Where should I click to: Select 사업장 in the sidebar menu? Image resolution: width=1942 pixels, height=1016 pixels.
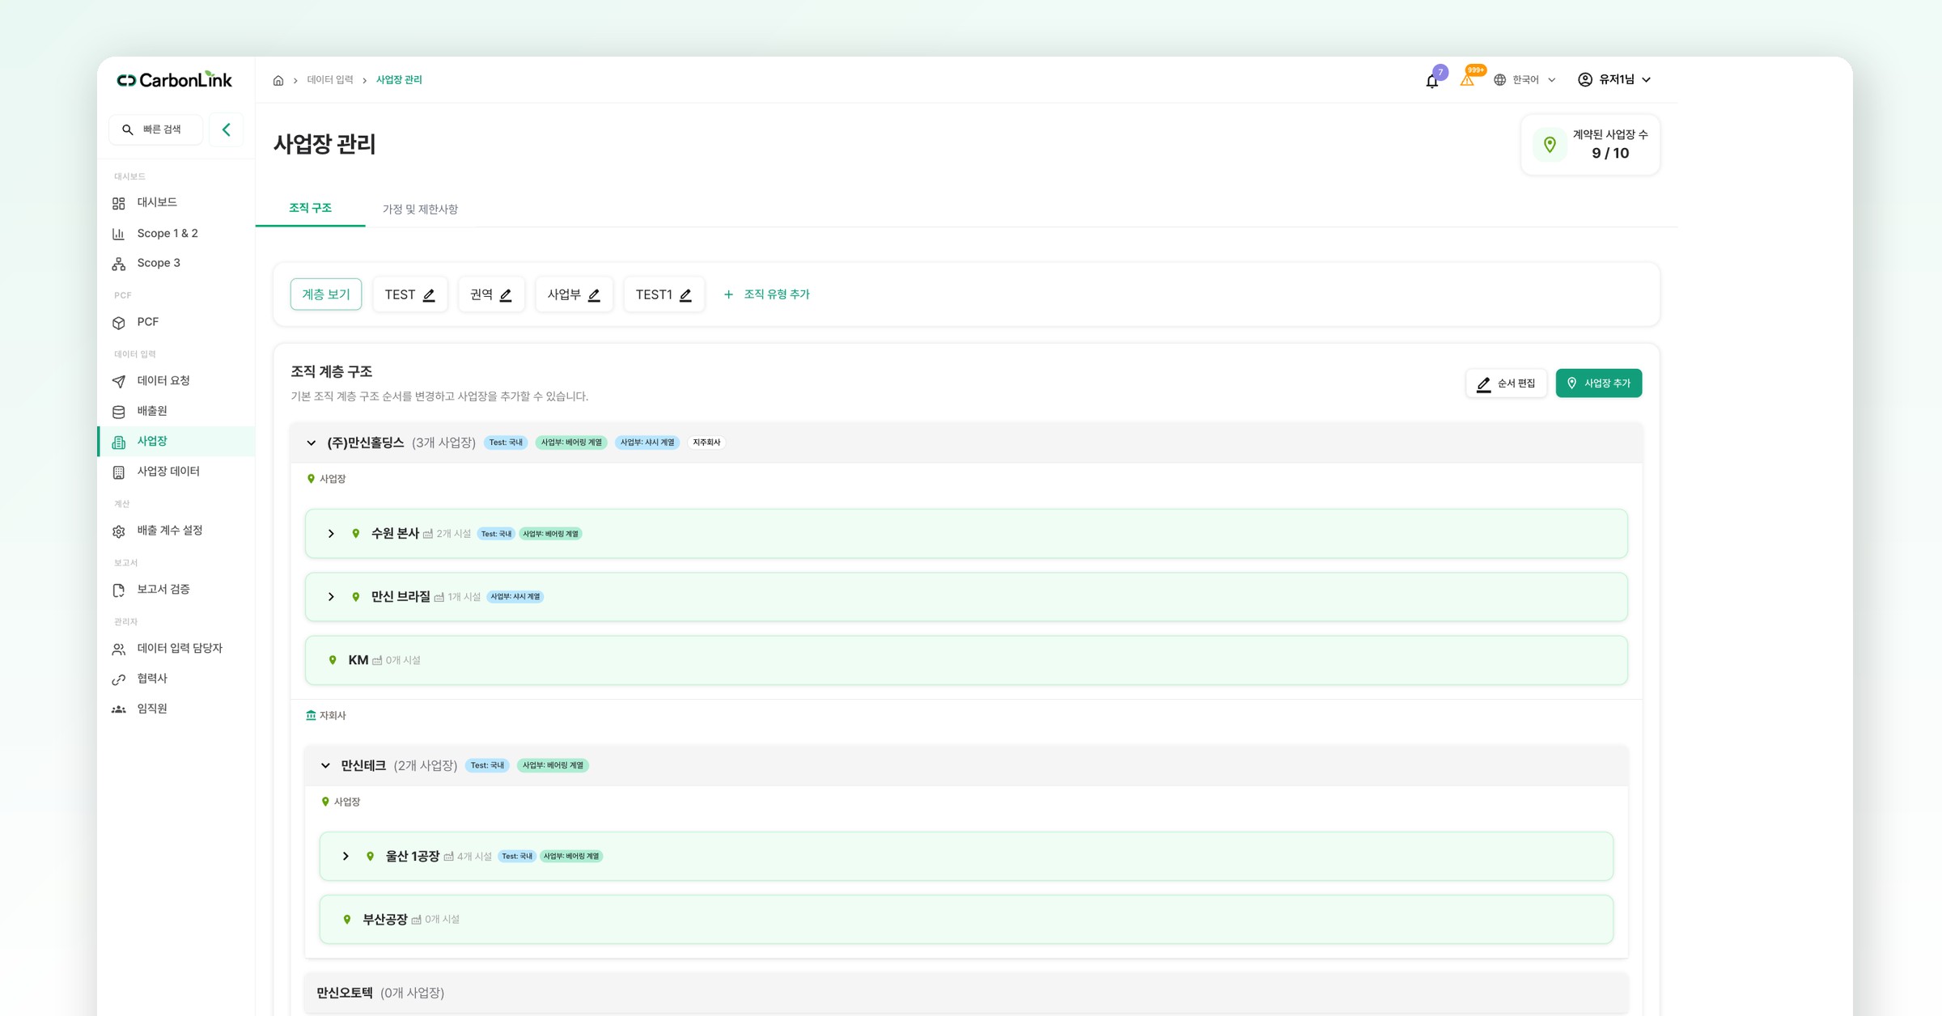coord(176,442)
